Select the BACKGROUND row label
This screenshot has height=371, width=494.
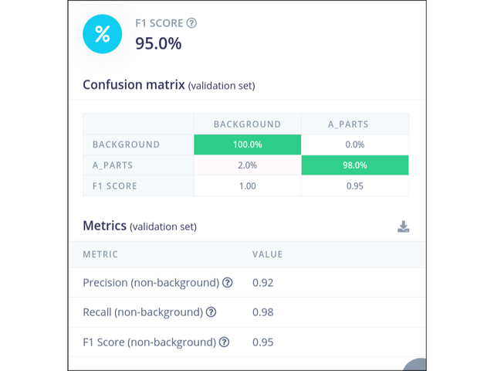pos(126,145)
